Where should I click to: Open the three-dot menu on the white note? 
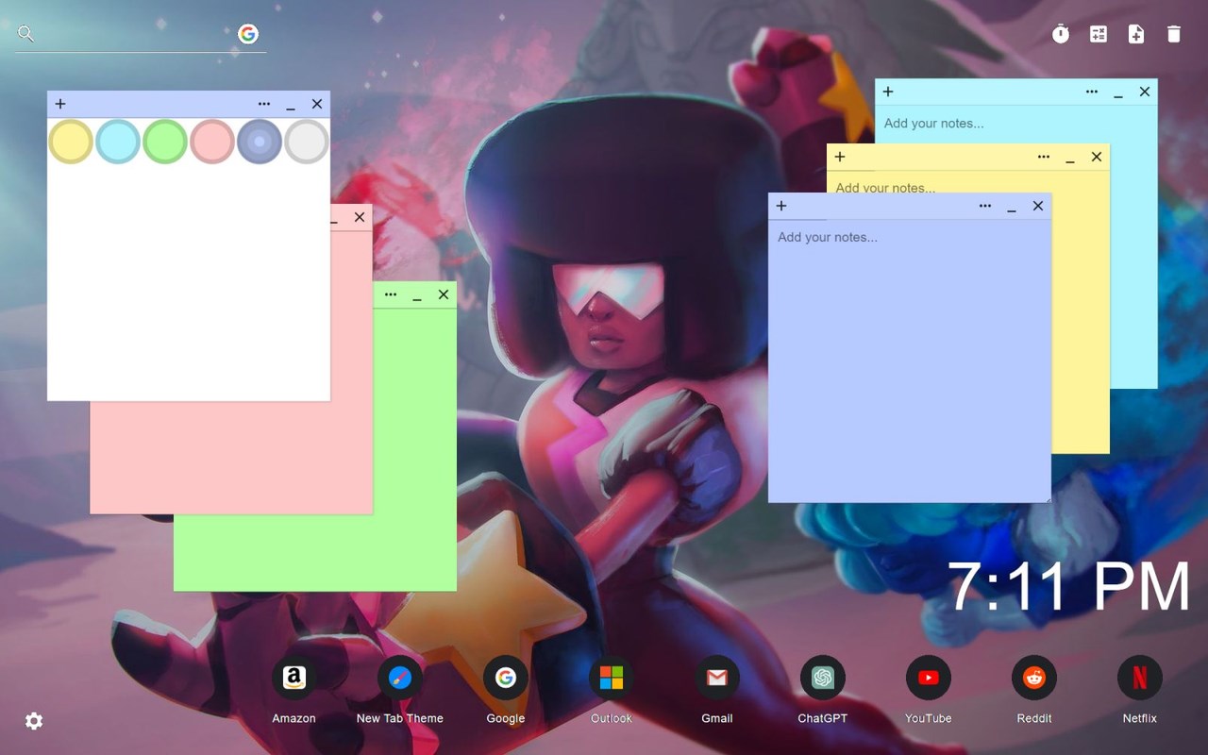(x=264, y=104)
